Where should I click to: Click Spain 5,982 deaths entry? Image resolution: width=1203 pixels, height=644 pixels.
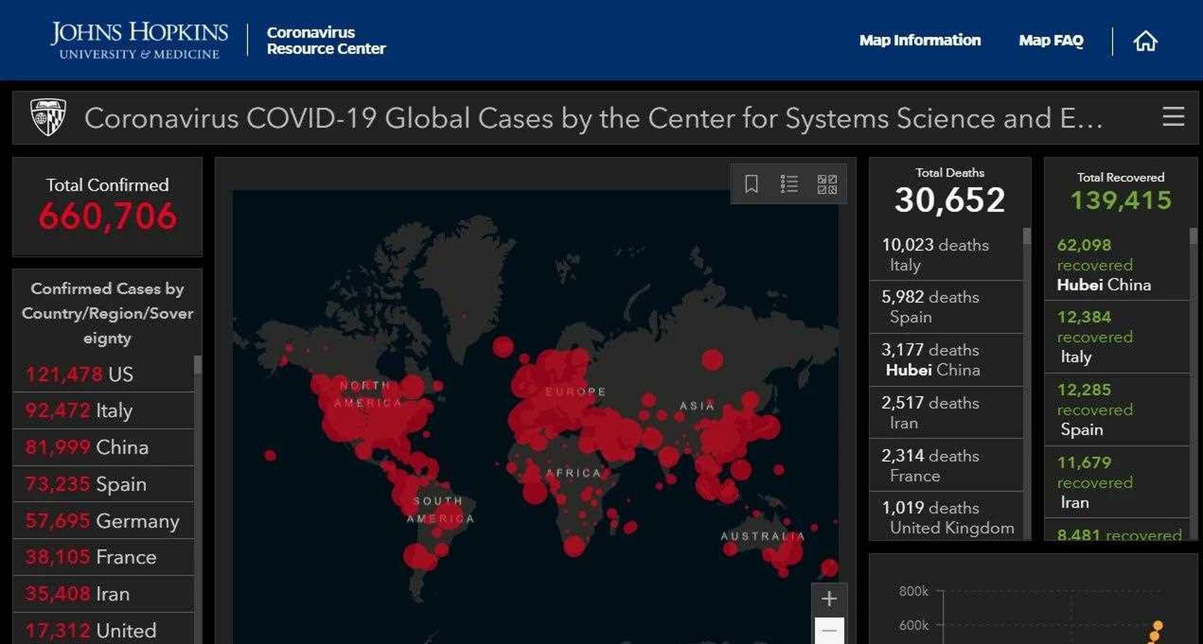(946, 307)
